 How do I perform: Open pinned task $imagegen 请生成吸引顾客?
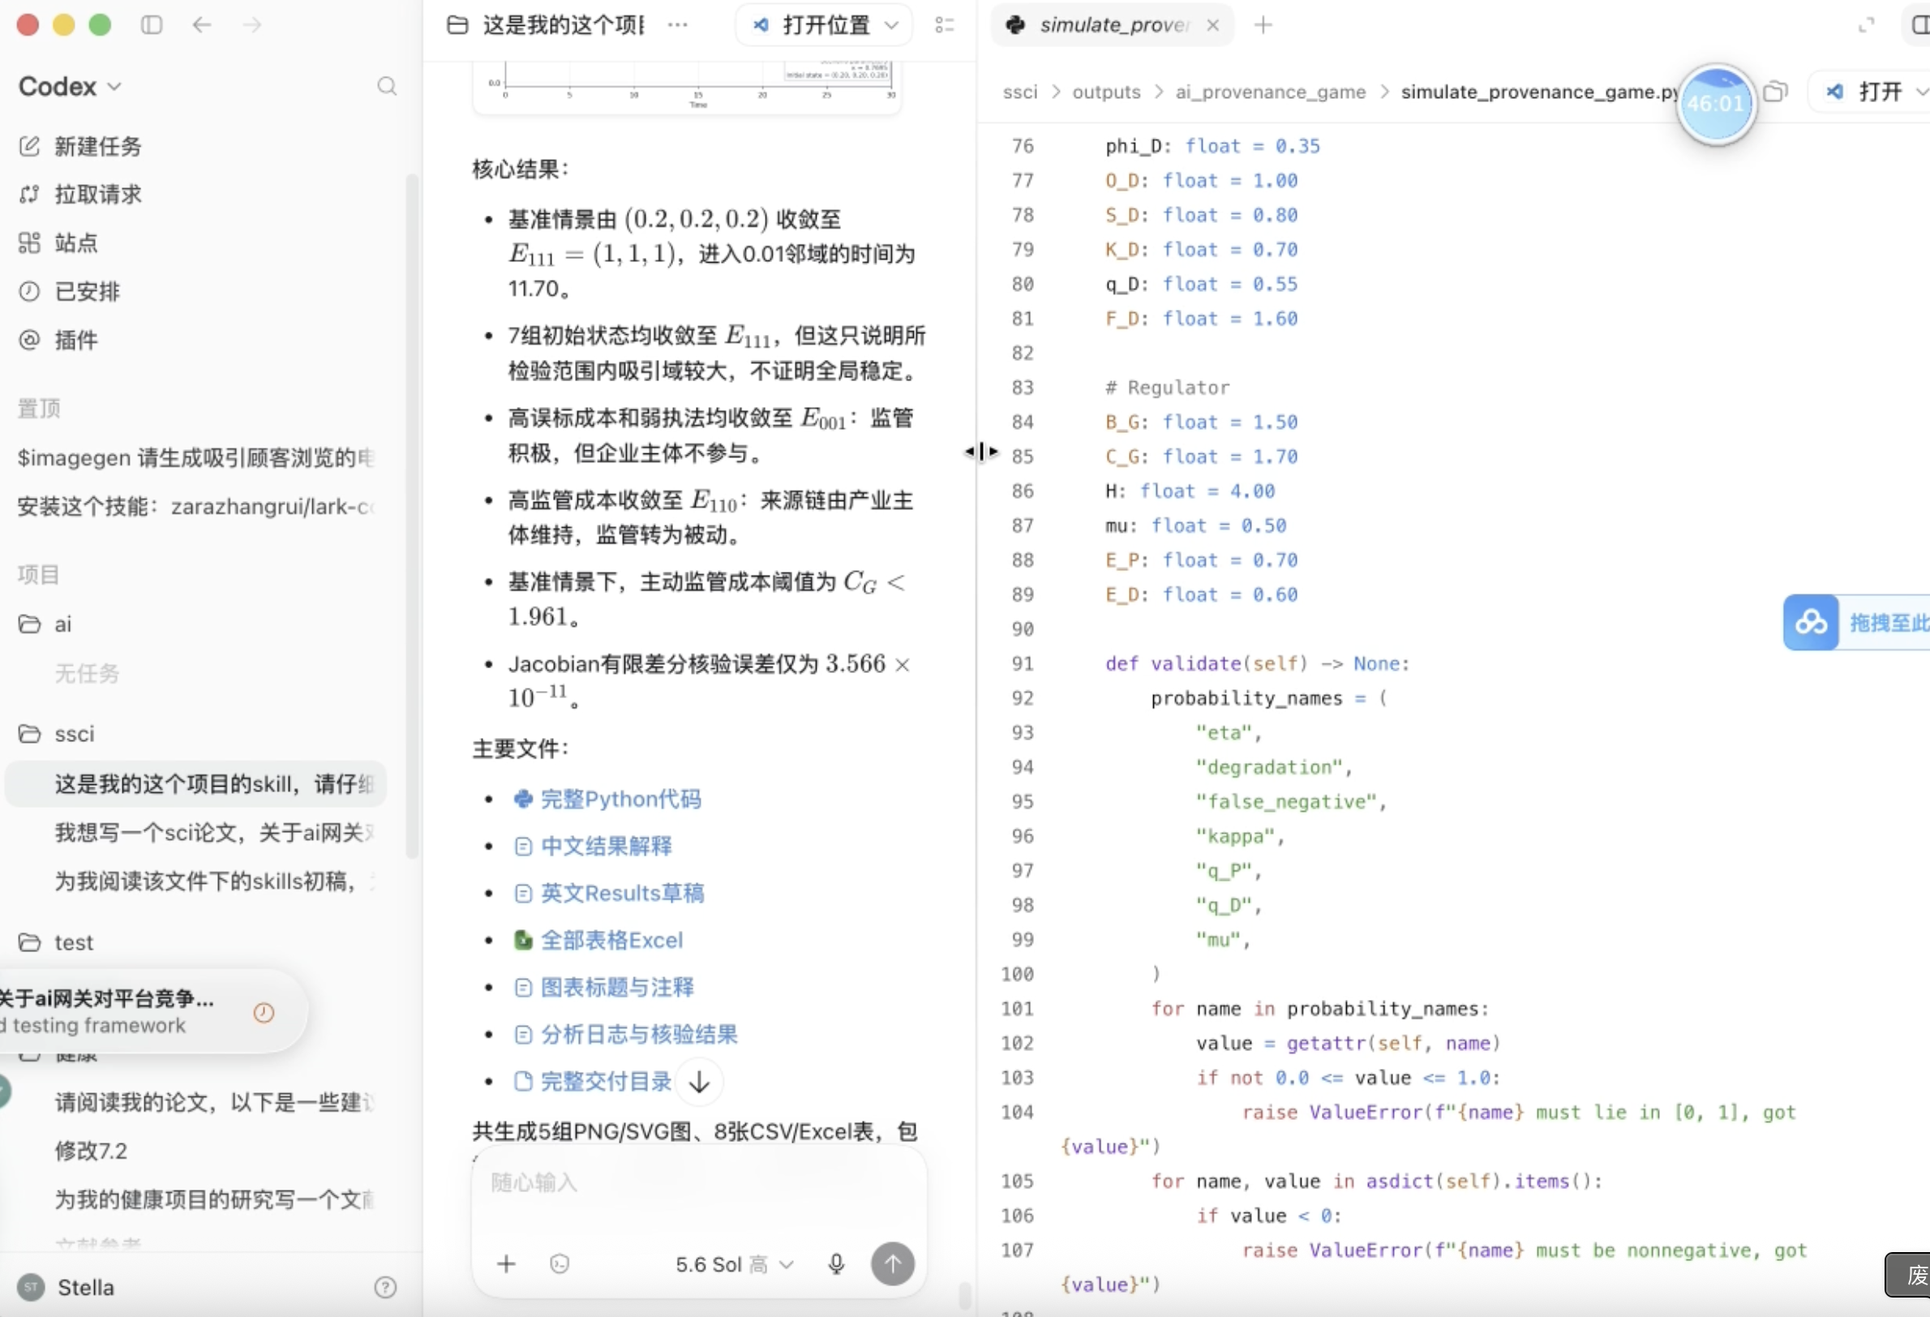coord(196,457)
